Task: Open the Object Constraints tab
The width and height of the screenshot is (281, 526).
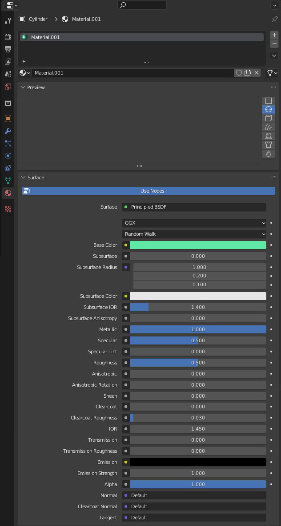Action: (8, 168)
